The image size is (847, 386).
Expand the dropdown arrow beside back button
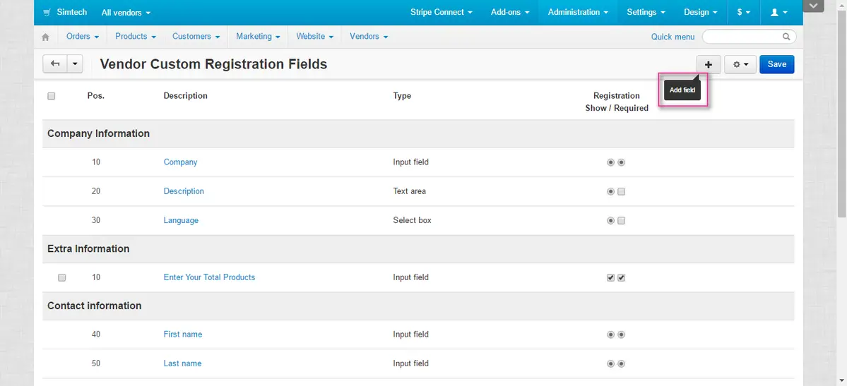(x=76, y=64)
